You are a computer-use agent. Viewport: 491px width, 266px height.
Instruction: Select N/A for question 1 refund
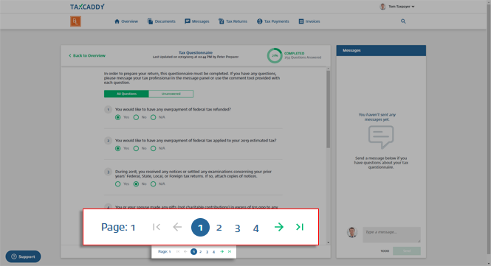click(153, 117)
